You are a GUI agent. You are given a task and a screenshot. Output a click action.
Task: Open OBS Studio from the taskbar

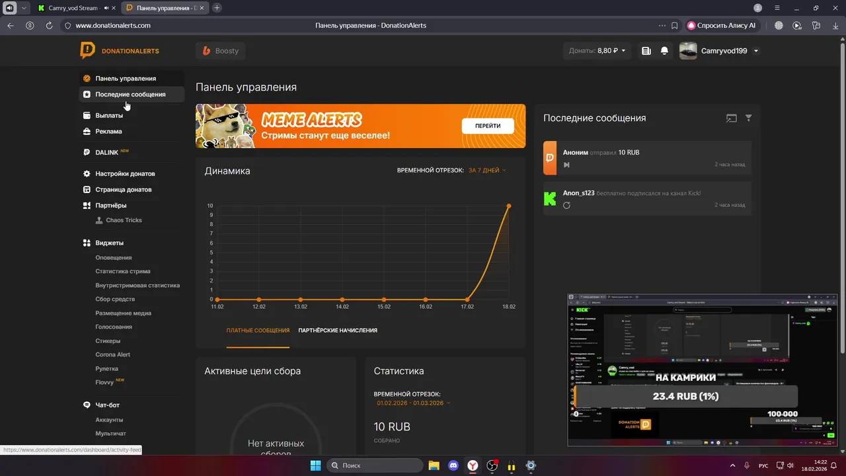coord(492,465)
